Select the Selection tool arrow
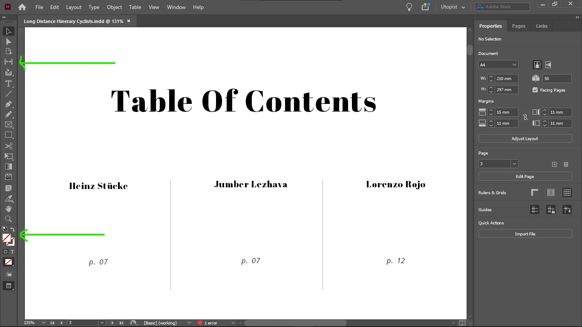This screenshot has width=582, height=327. coord(9,31)
